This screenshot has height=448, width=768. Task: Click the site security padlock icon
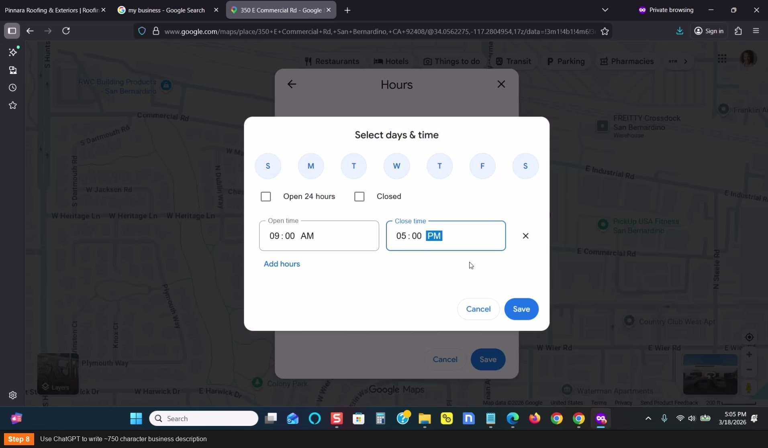(x=156, y=31)
